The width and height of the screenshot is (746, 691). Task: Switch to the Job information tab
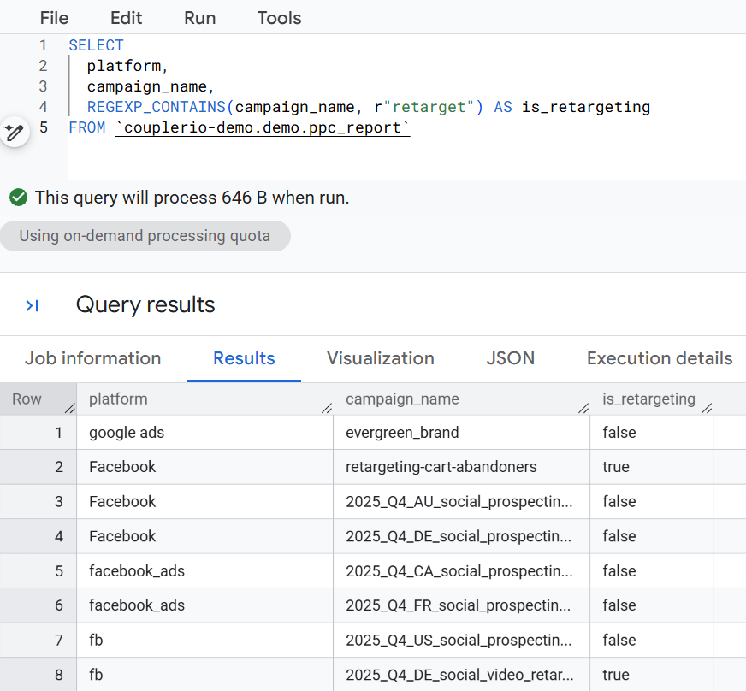pos(92,358)
